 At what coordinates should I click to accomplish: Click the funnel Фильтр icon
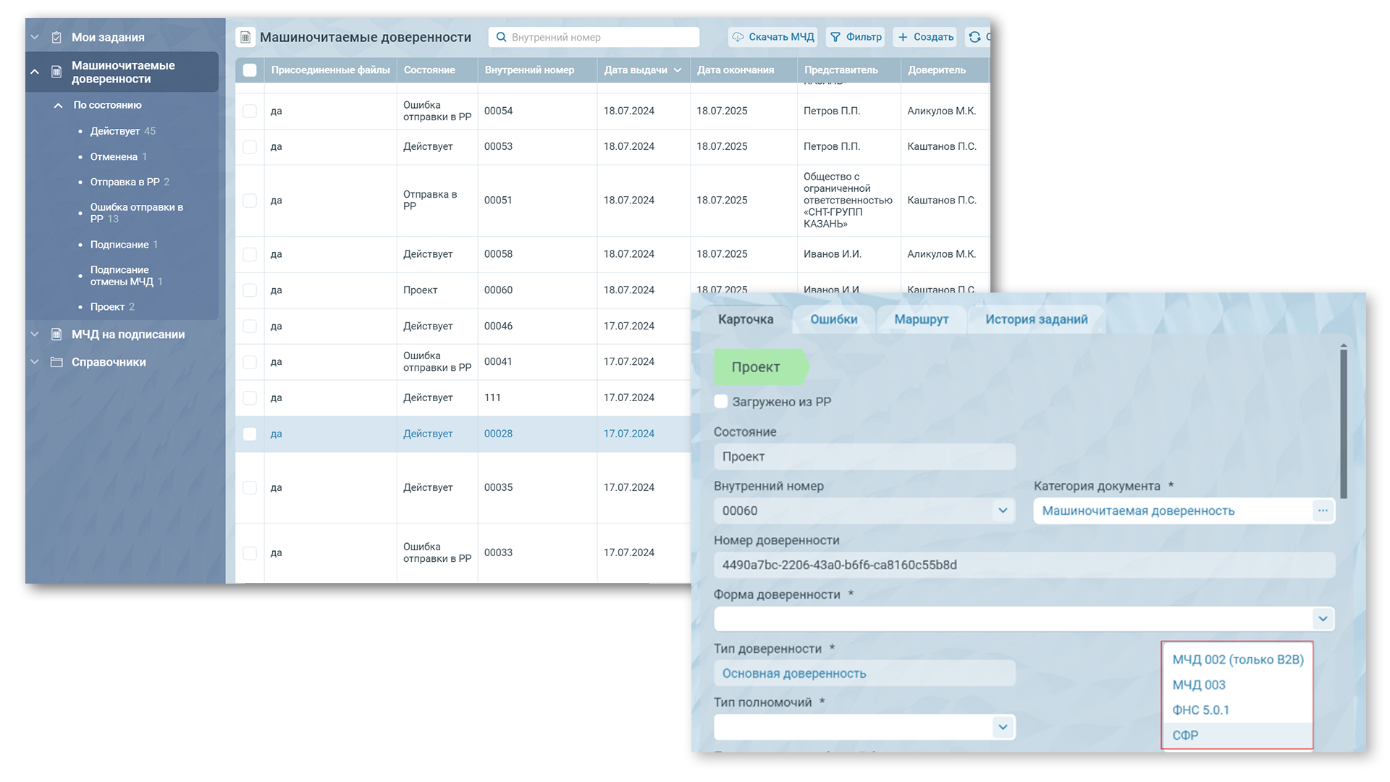(835, 37)
